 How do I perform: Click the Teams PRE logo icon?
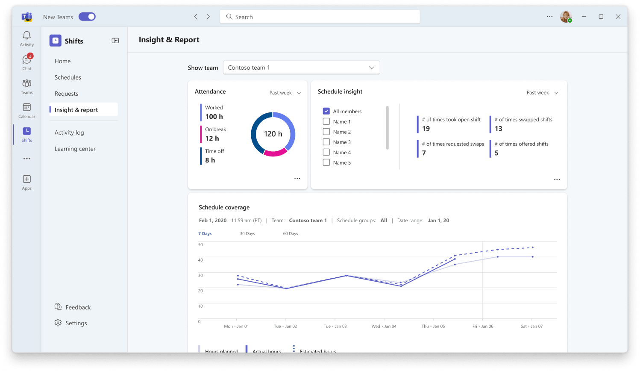coord(27,17)
